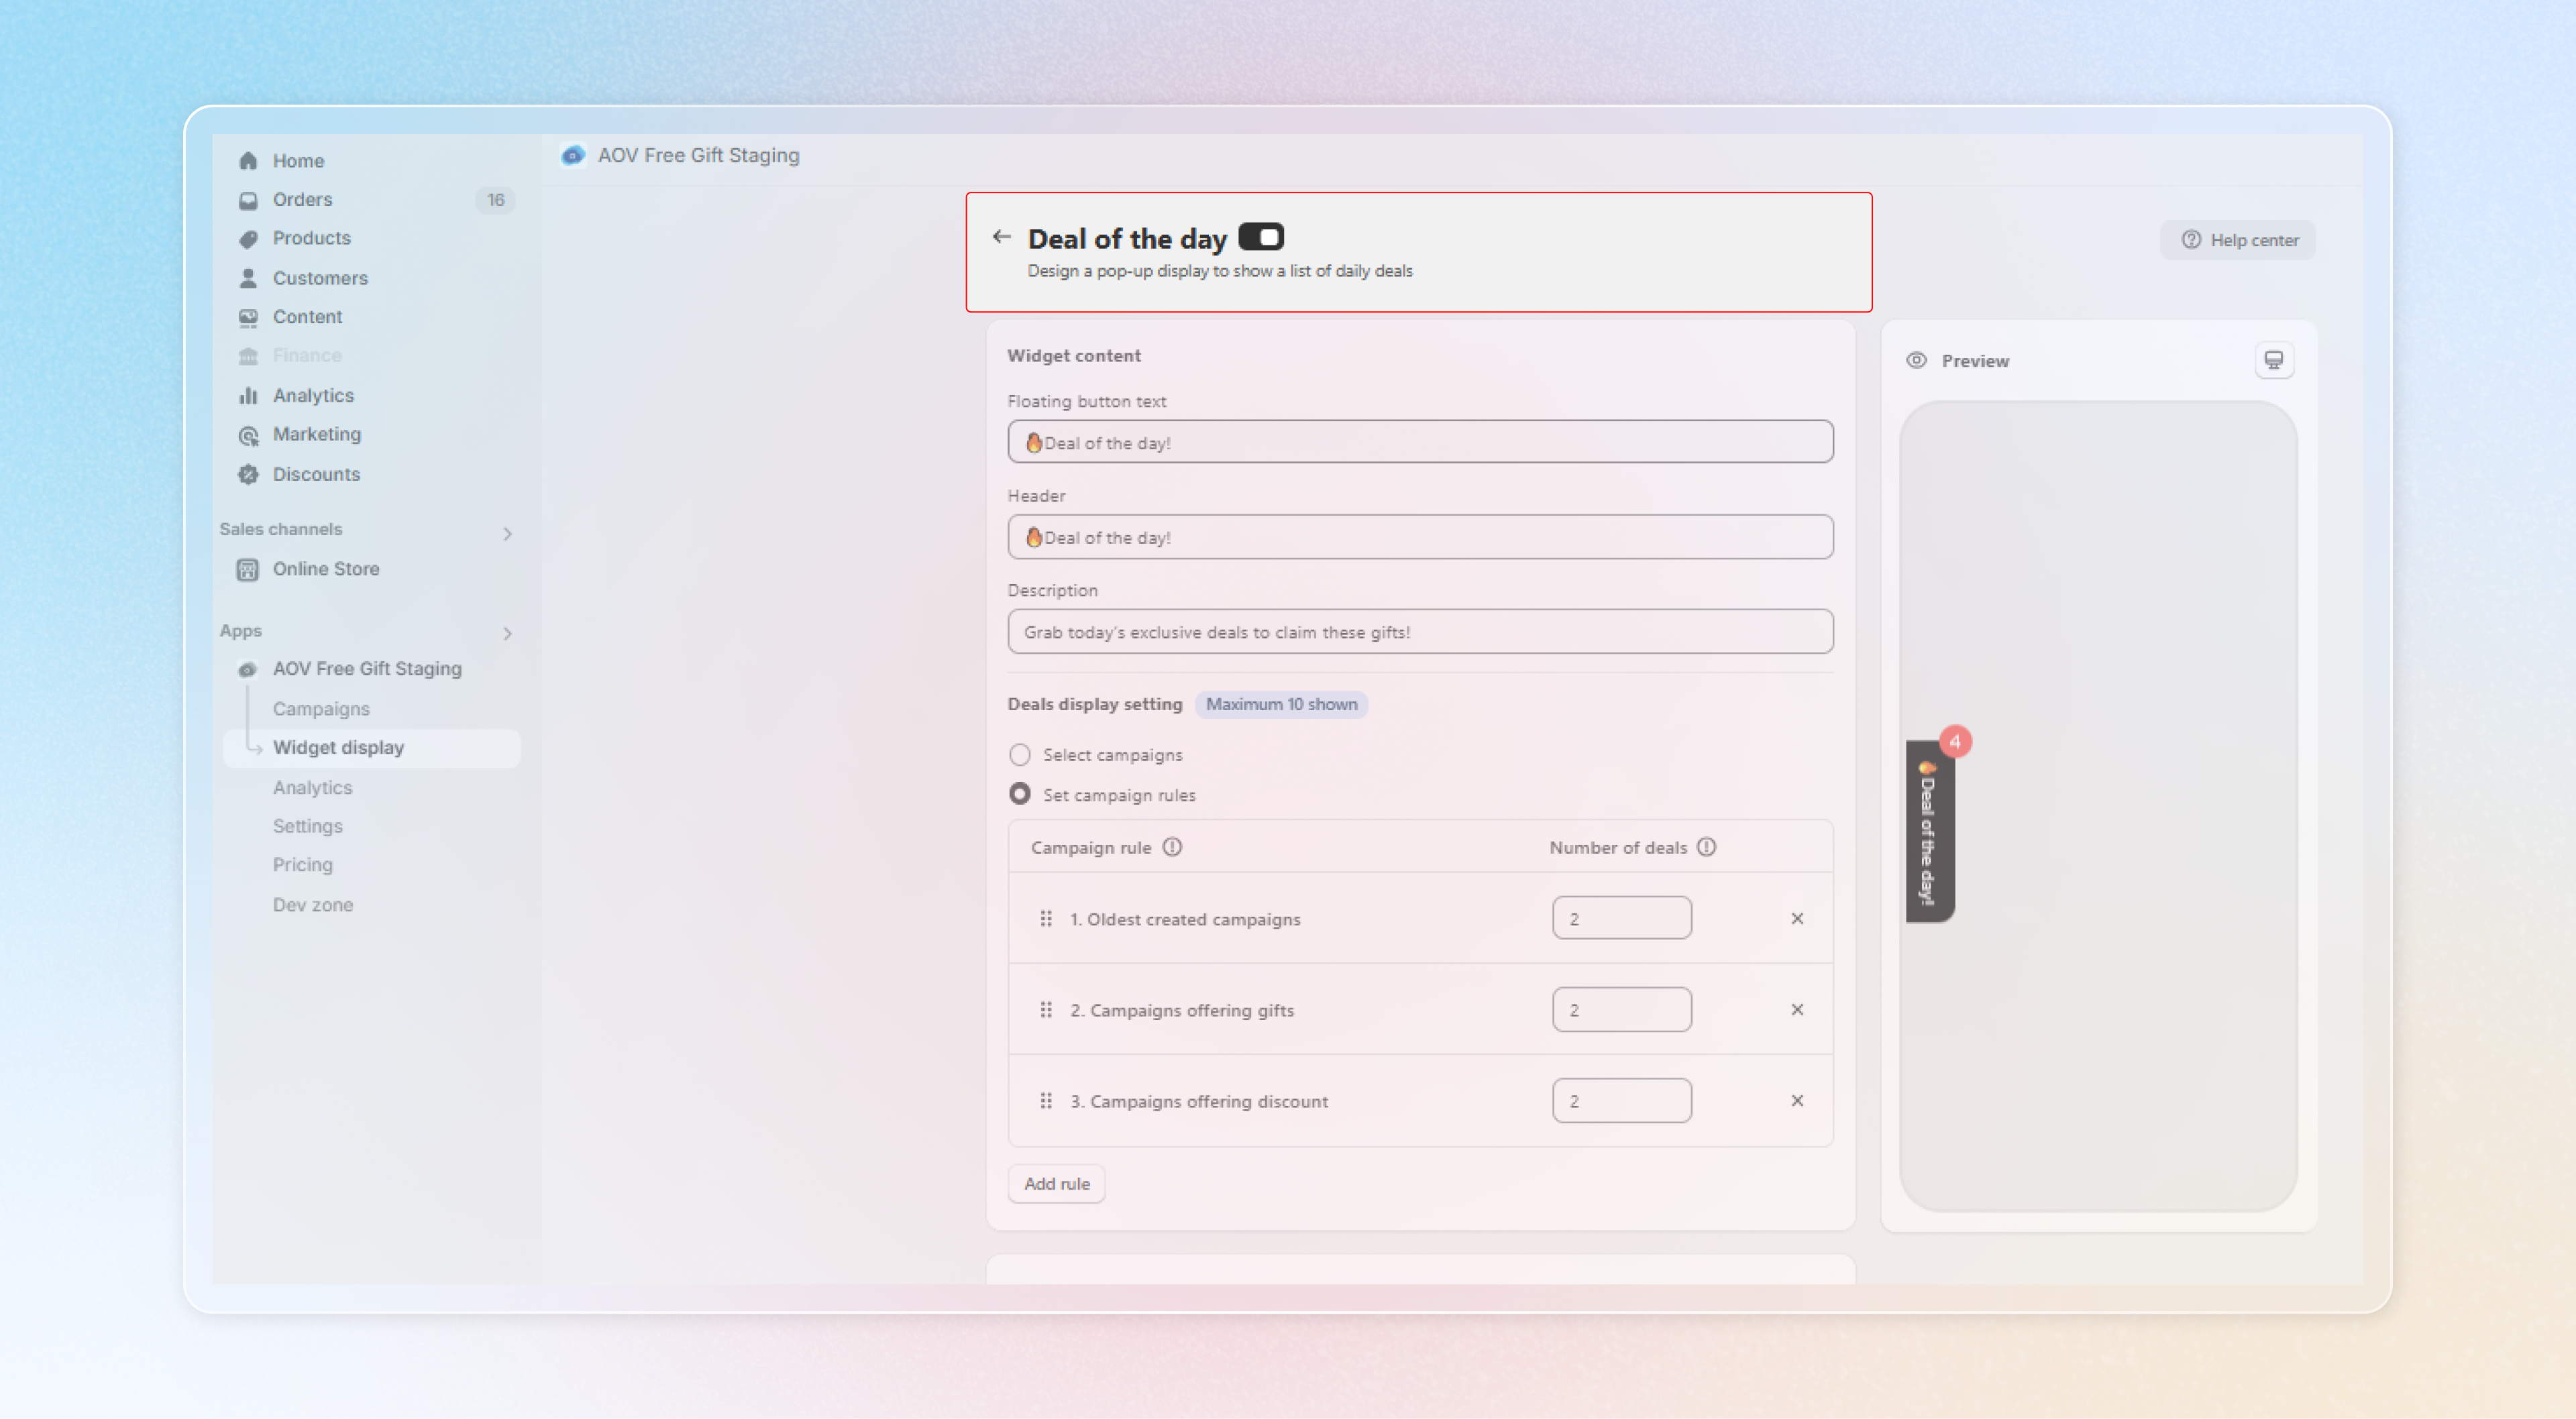Expand the Sales channels section chevron
The image size is (2576, 1419).
(x=507, y=533)
